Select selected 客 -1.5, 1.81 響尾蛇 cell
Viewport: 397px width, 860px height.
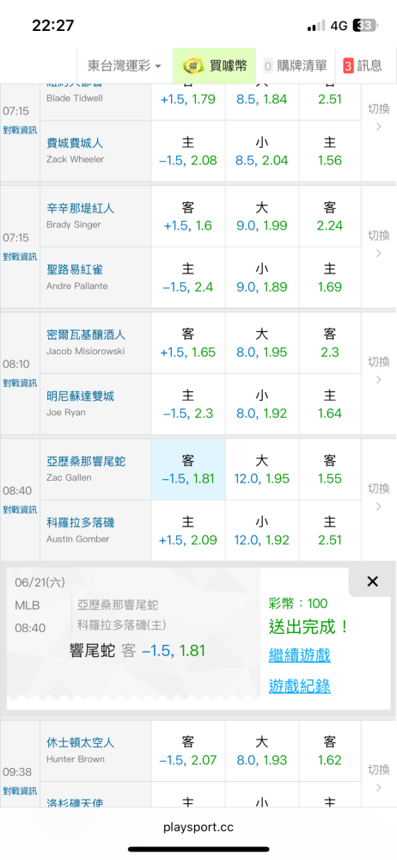click(x=188, y=470)
